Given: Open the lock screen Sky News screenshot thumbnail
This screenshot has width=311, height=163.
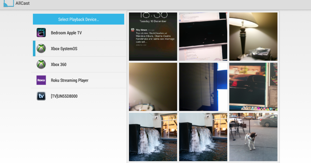Looking at the screenshot, I should 153,37.
